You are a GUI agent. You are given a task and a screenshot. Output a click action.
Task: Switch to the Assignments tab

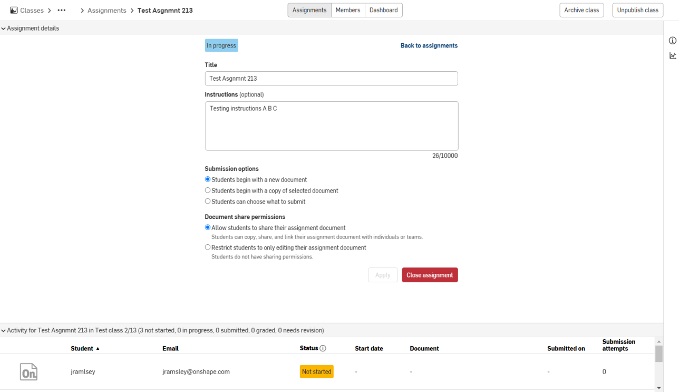(x=309, y=10)
